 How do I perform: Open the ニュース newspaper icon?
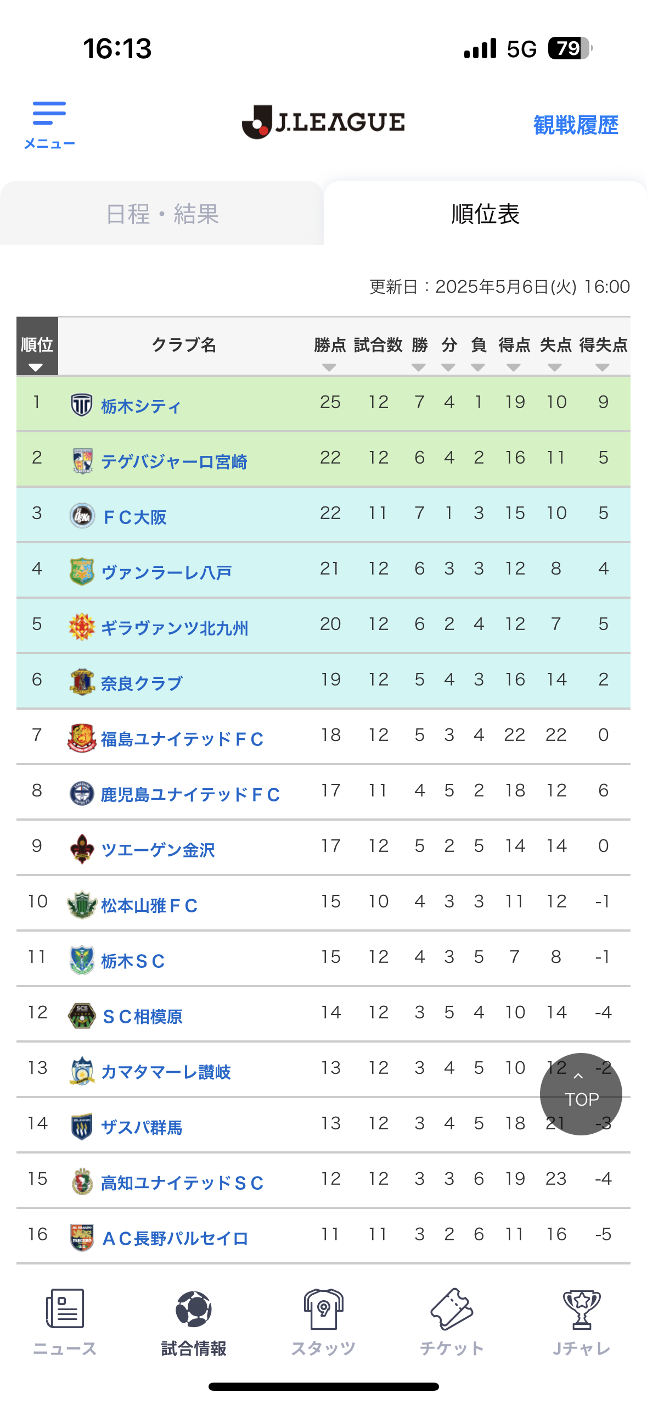[65, 1308]
